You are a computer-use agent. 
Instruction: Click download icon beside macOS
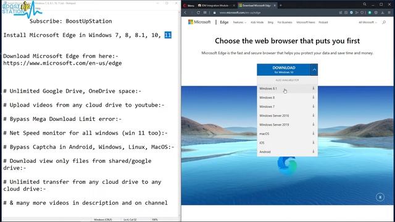tap(314, 134)
